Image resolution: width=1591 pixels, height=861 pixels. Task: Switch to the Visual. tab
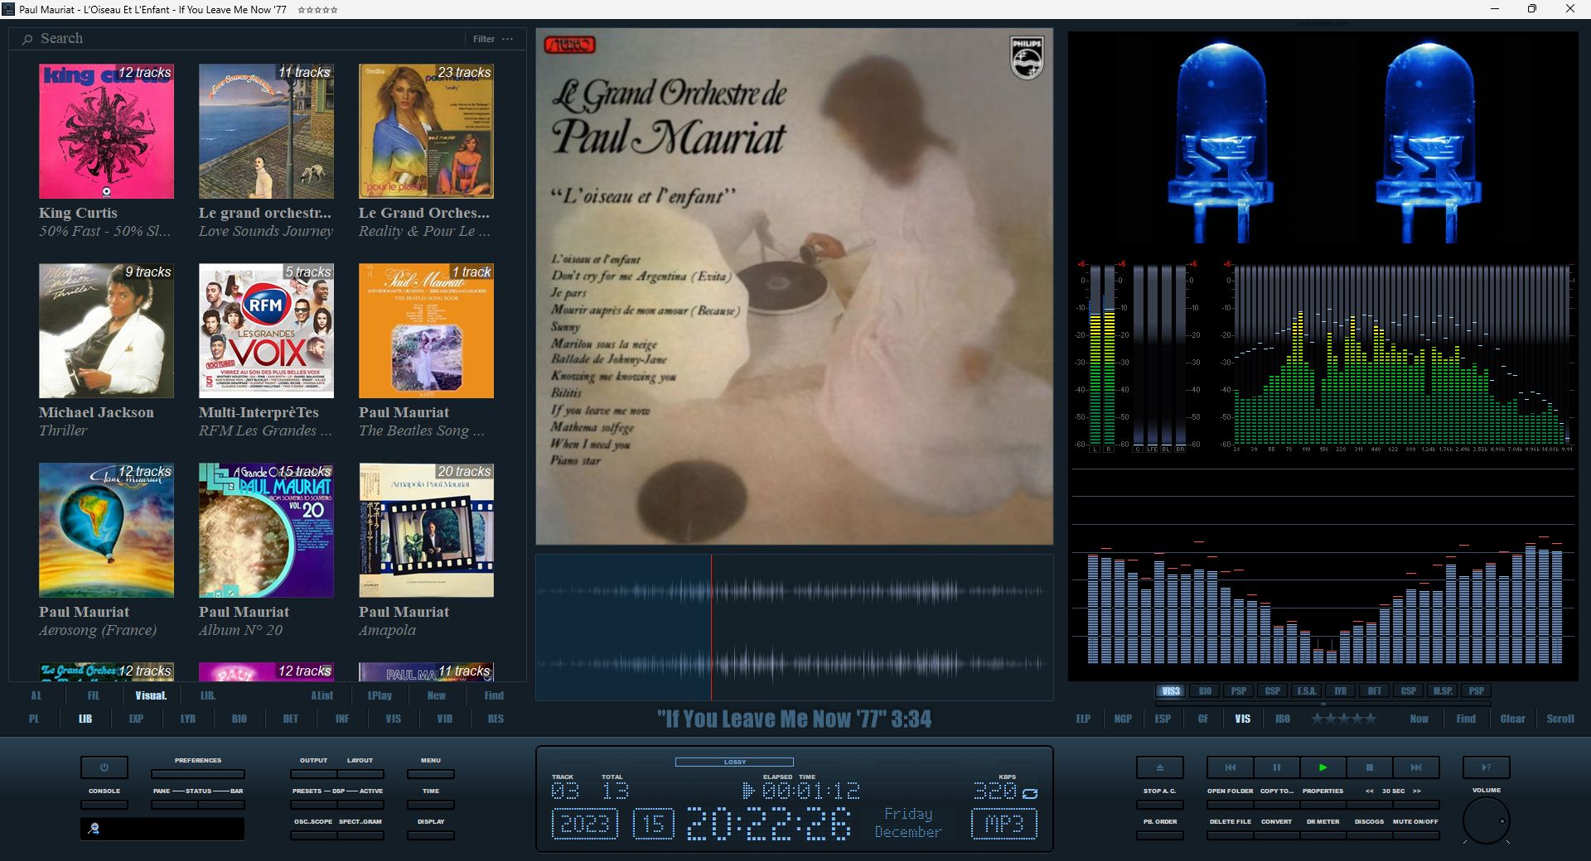[x=151, y=695]
